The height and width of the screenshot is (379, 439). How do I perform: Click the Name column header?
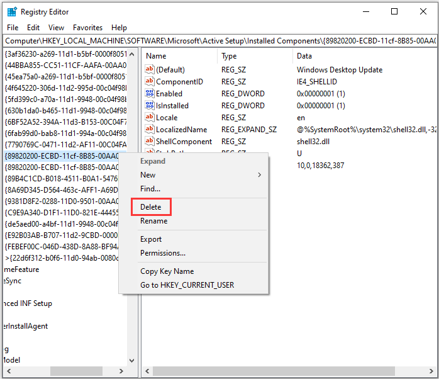pos(156,56)
